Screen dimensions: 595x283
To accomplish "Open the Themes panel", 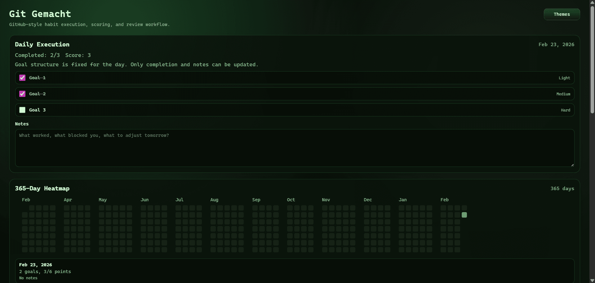I will pos(562,14).
